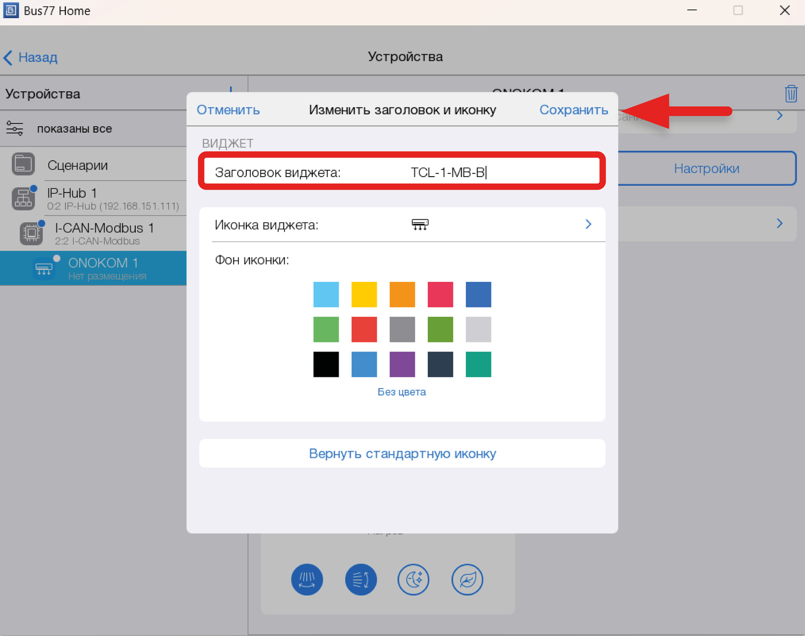Click the trash delete device icon
This screenshot has height=636, width=805.
(791, 93)
